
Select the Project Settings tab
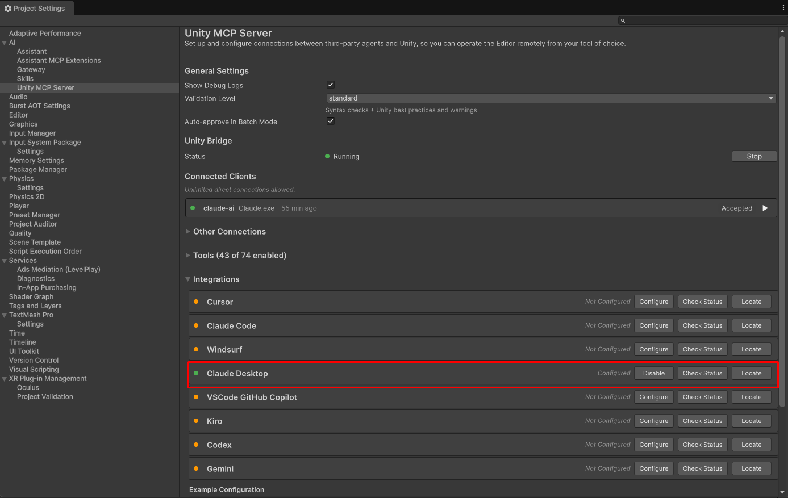coord(37,9)
